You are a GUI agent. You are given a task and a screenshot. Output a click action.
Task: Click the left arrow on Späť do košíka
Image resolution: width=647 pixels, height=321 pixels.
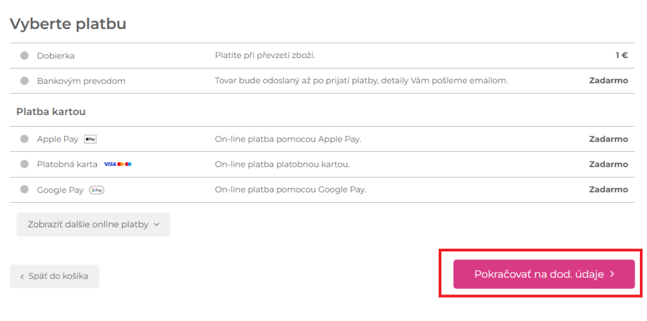point(22,276)
